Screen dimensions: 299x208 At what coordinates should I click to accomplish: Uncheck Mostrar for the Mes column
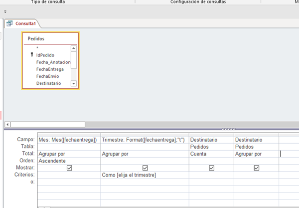[69, 168]
